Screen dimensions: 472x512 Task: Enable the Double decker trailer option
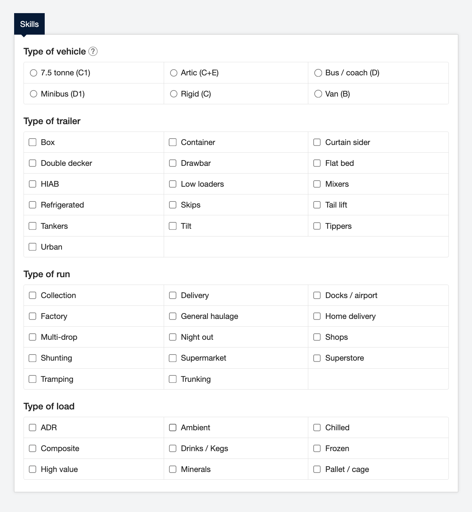pyautogui.click(x=33, y=163)
